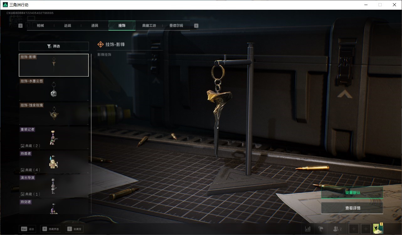Click the hanging 影锋 charm model
402x235 pixels.
(x=219, y=109)
